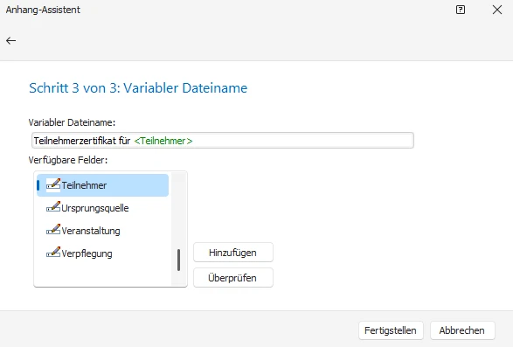Close the Anhang-Assistent dialog
This screenshot has height=347, width=513.
497,10
